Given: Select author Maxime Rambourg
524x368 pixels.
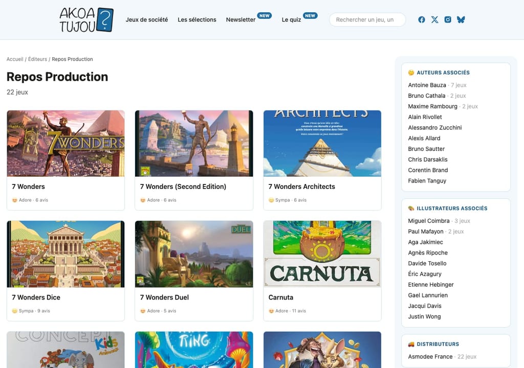Looking at the screenshot, I should click(x=432, y=106).
